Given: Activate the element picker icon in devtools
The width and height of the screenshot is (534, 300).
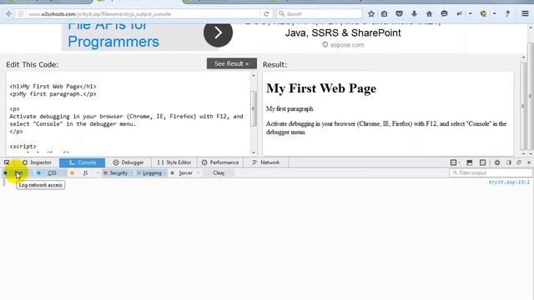Looking at the screenshot, I should 7,162.
